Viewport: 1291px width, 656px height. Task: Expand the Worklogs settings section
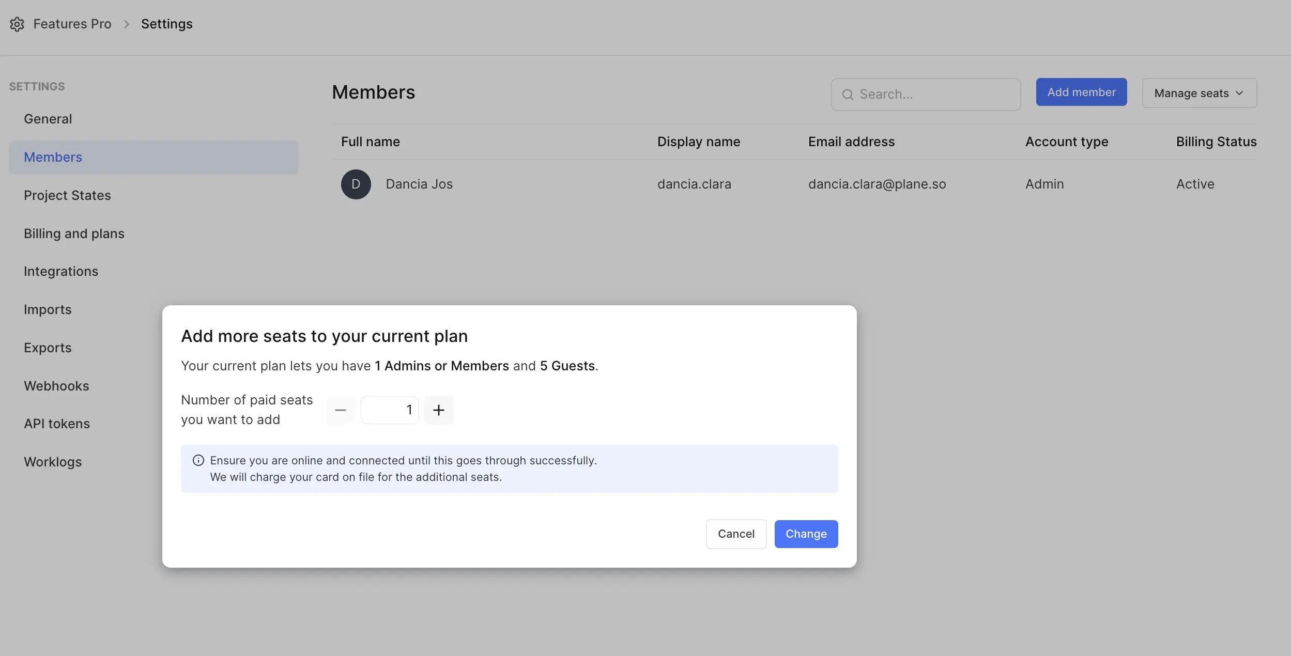click(x=52, y=461)
